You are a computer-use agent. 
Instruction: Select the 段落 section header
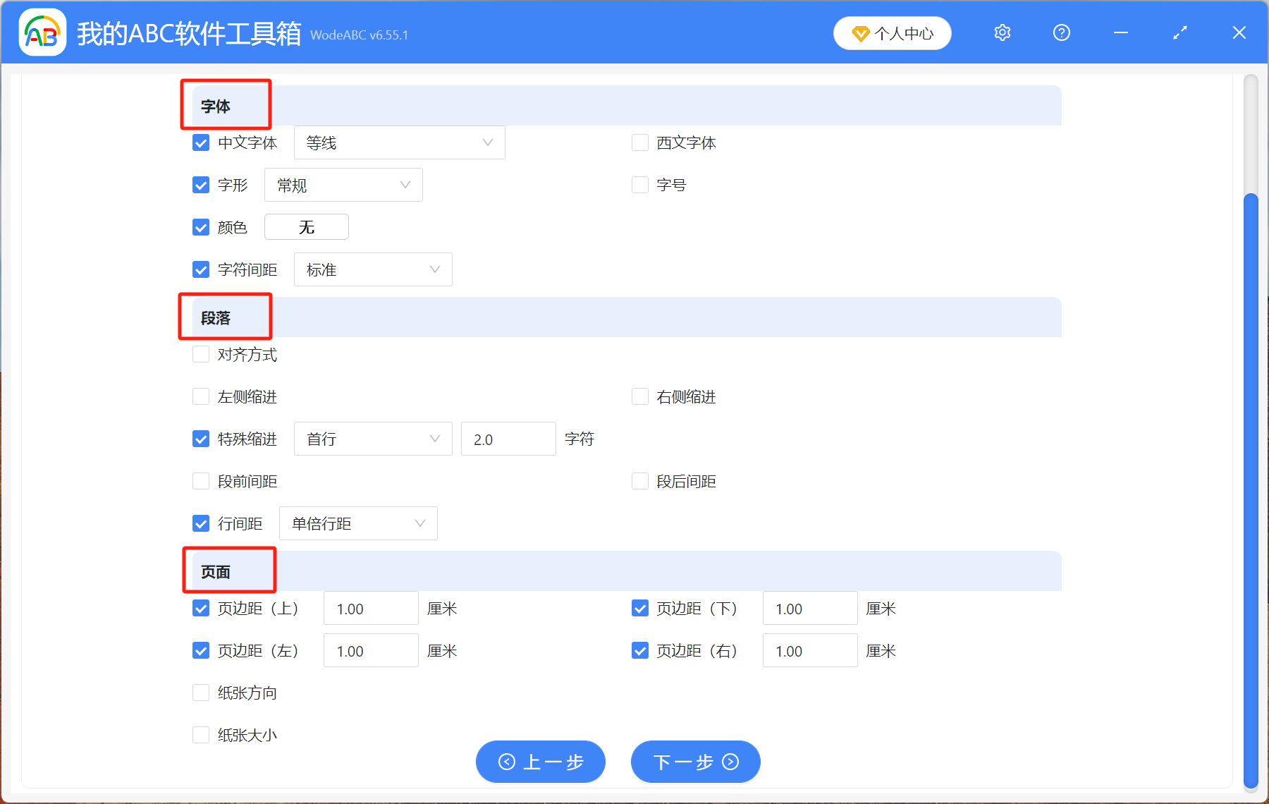pos(216,317)
